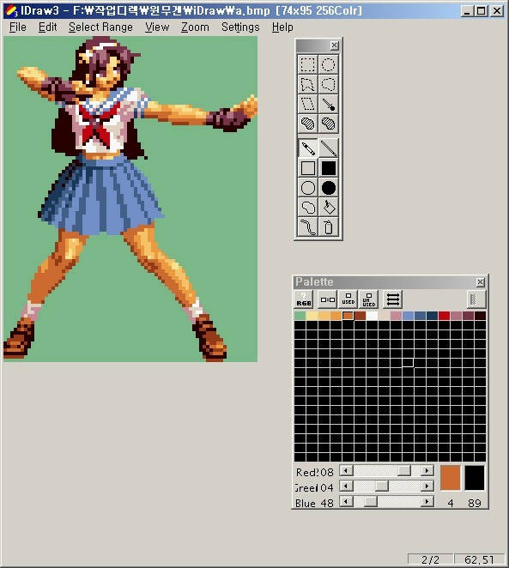The height and width of the screenshot is (568, 509).
Task: Choose the polygon selection tool
Action: [x=307, y=84]
